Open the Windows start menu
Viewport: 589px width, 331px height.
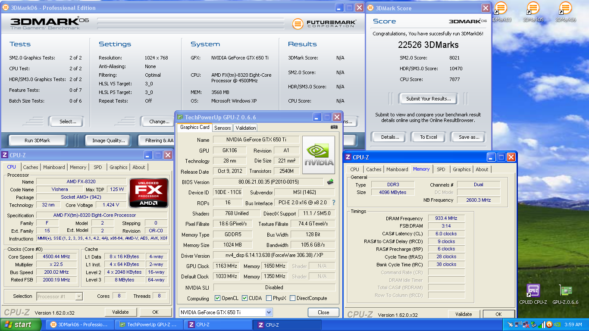tap(20, 325)
